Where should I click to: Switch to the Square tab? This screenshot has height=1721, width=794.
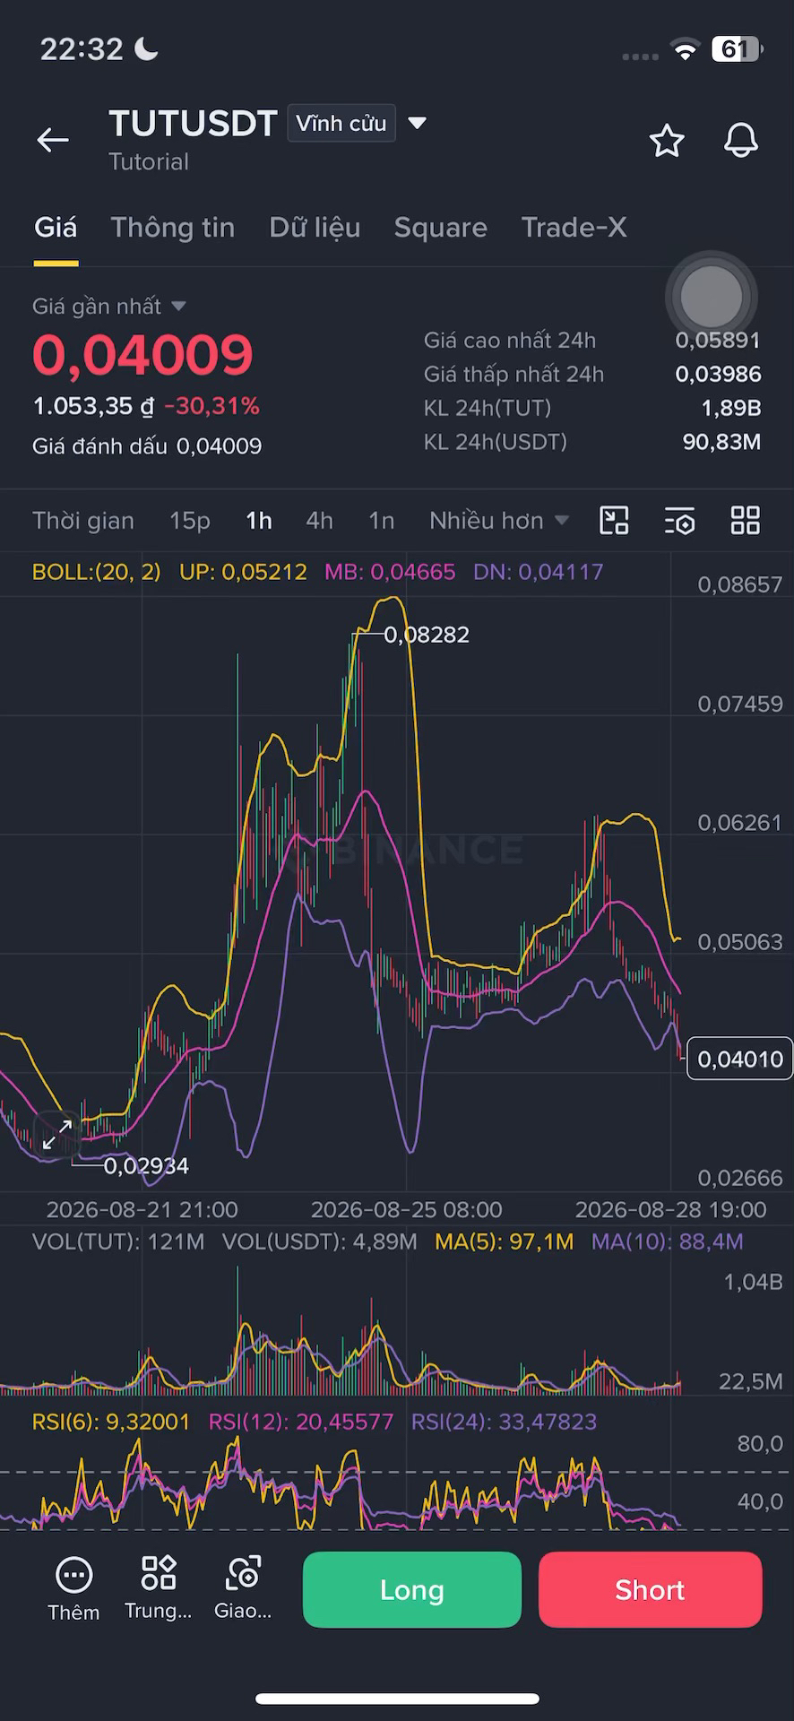pyautogui.click(x=441, y=228)
